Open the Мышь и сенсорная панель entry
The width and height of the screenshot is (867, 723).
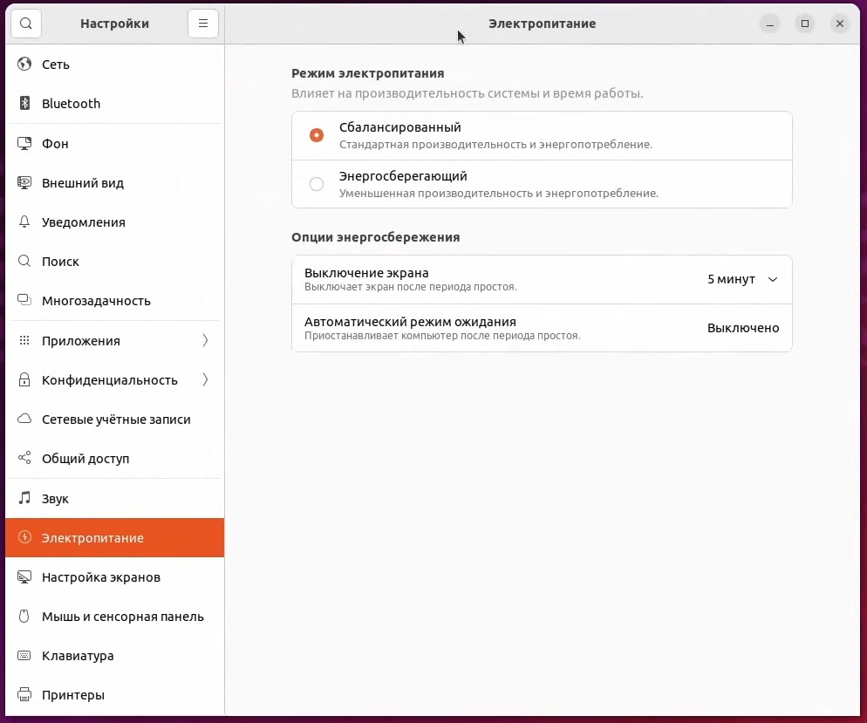114,617
